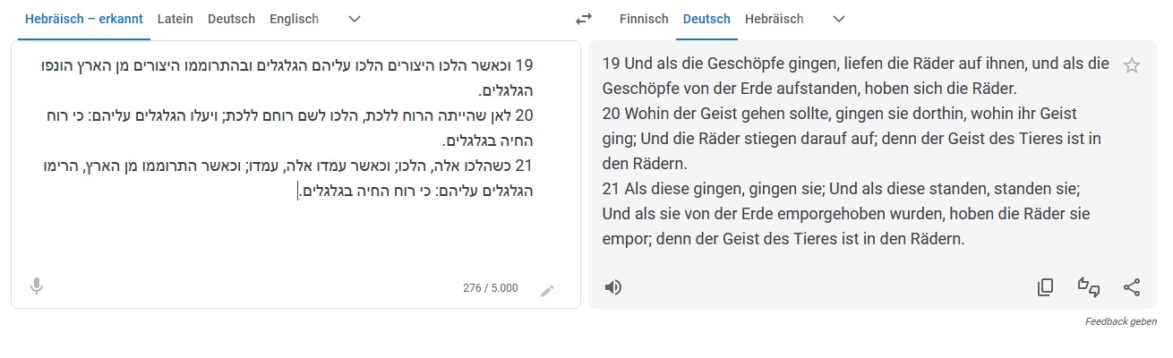
Task: Expand the target language list
Action: click(839, 19)
